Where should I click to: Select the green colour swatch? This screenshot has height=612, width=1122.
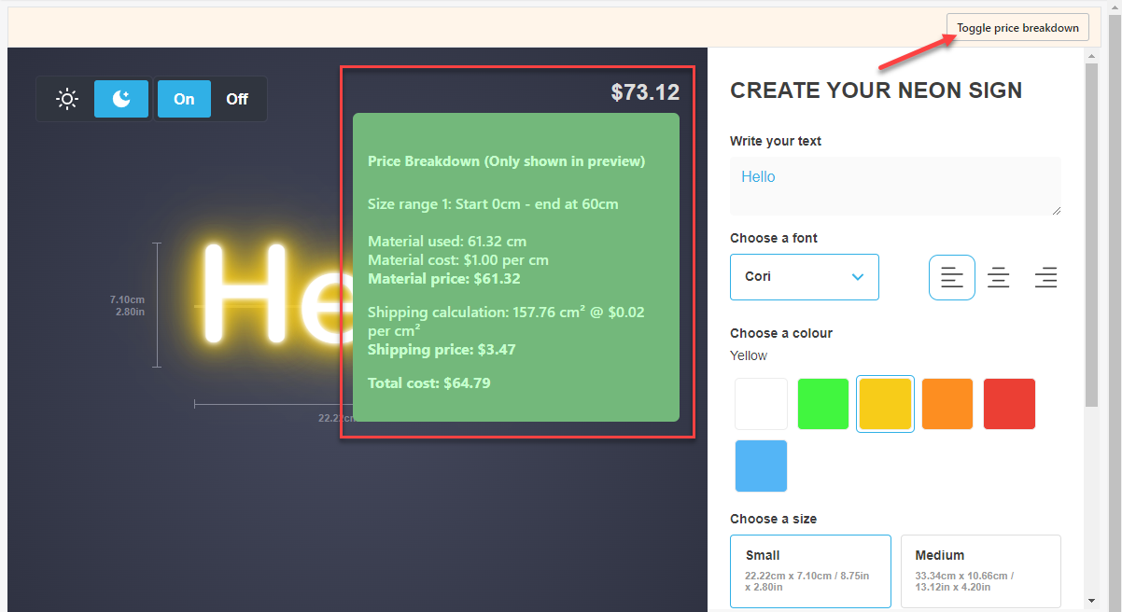823,404
